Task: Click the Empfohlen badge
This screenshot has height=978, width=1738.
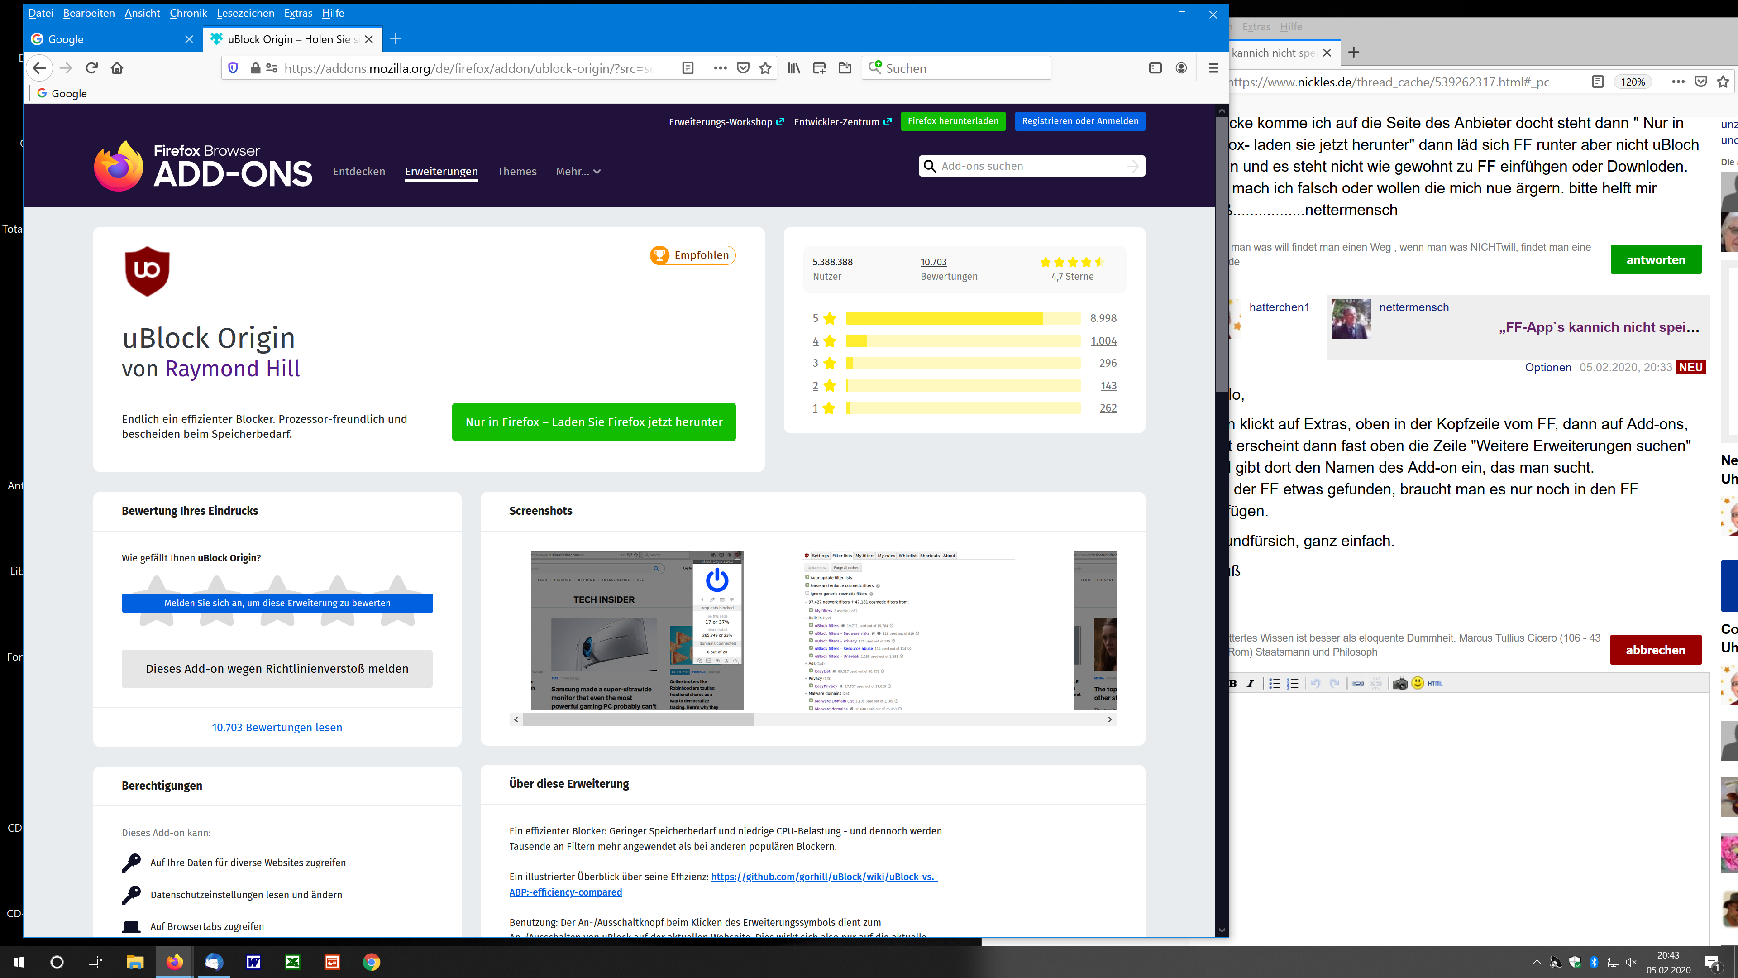Action: coord(692,255)
